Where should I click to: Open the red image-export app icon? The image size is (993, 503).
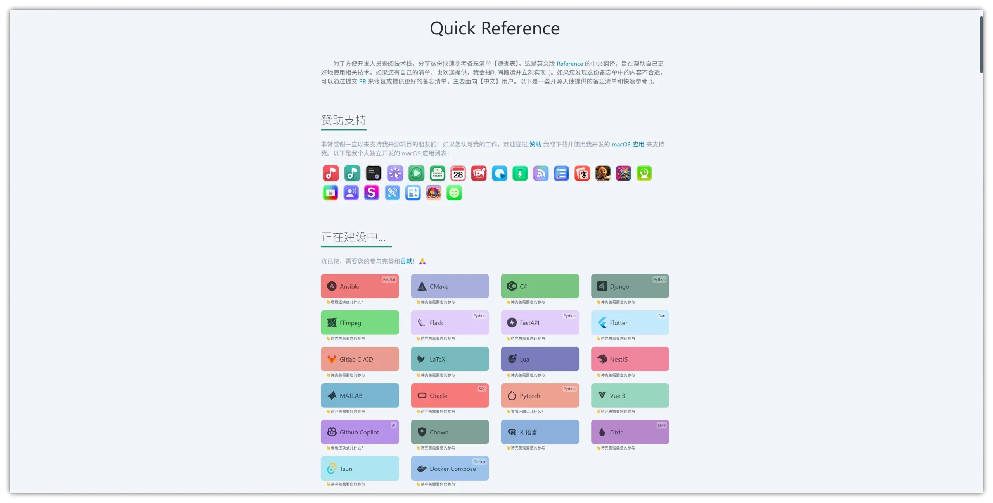pos(479,173)
